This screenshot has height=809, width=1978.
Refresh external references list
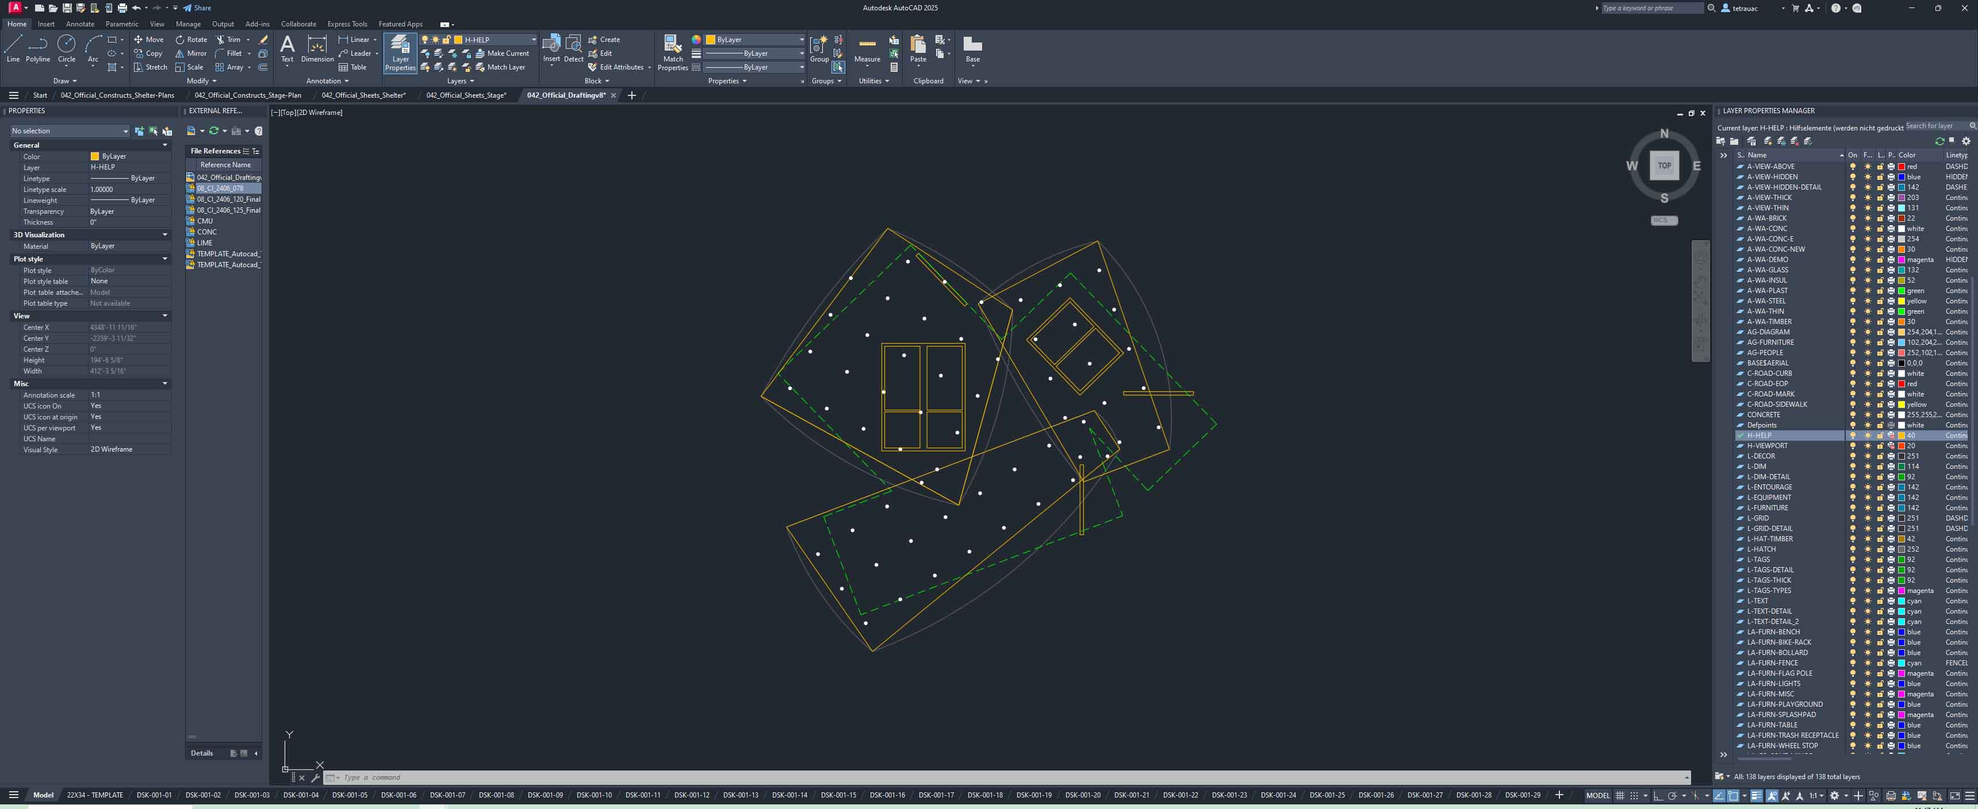point(213,130)
